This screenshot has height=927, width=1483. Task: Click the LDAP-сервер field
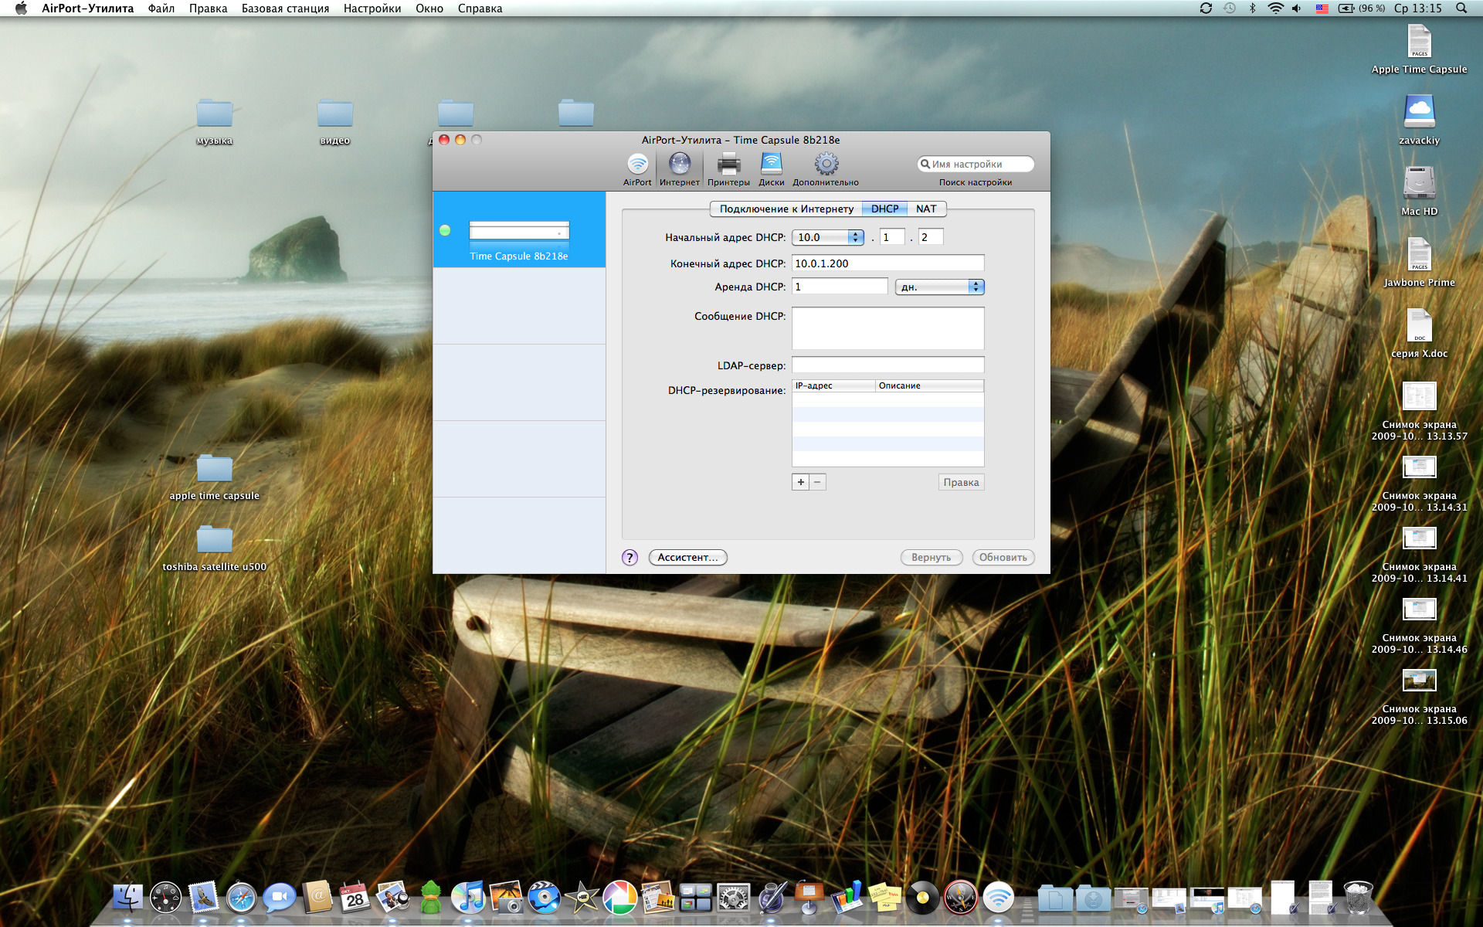click(888, 365)
